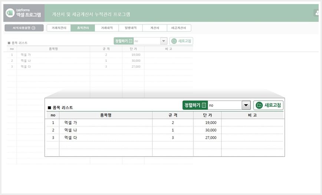
Task: Click the bizforms Excel logo icon
Action: point(10,13)
